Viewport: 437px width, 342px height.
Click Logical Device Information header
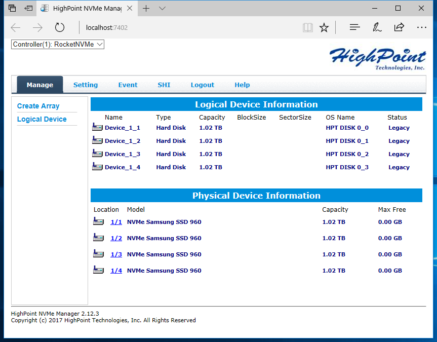(256, 104)
